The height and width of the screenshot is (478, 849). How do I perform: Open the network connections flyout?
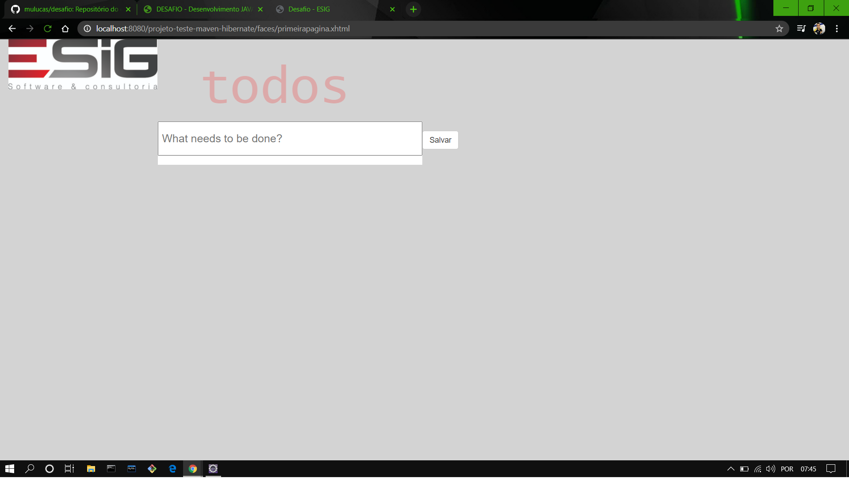click(757, 469)
